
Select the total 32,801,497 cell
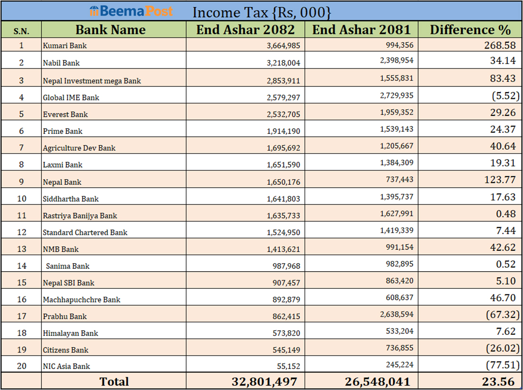[264, 381]
